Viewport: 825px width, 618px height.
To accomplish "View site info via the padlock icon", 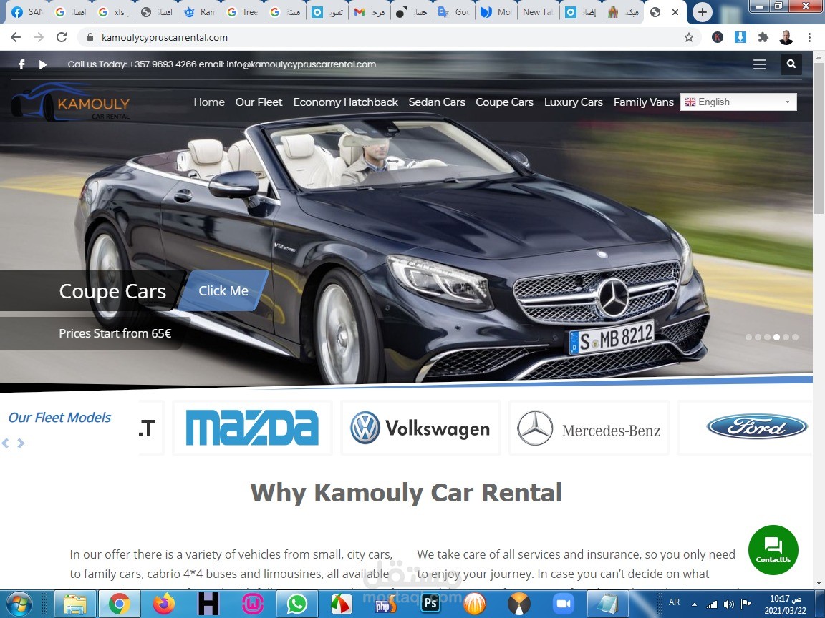I will tap(90, 37).
